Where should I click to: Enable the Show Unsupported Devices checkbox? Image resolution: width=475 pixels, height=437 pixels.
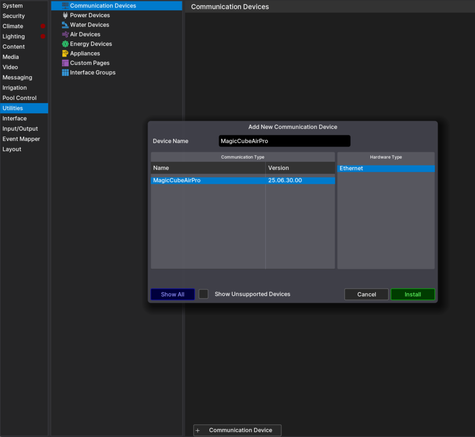[x=203, y=294]
